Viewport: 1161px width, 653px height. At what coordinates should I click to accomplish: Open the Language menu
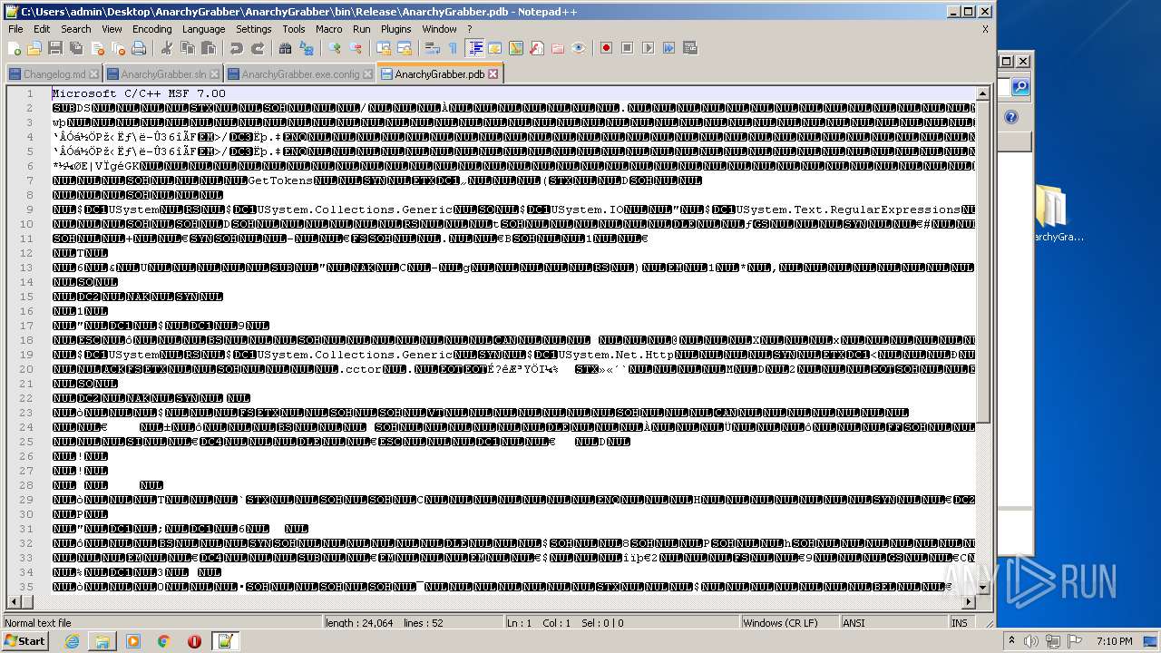[x=203, y=29]
